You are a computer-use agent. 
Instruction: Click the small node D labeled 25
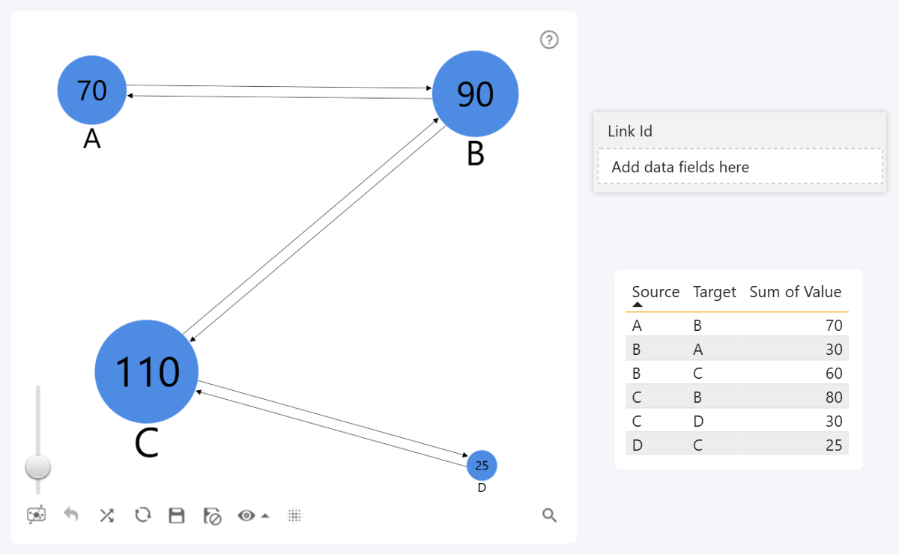482,466
